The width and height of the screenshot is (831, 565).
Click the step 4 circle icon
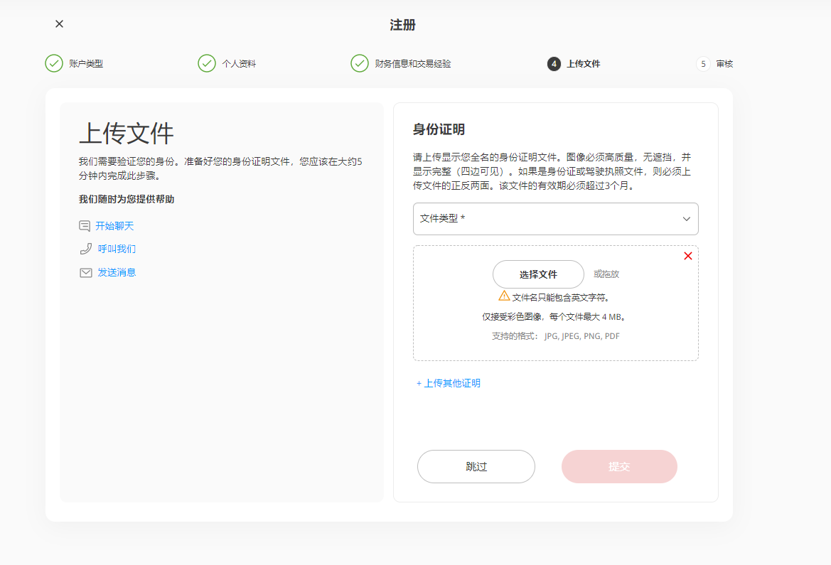click(554, 64)
